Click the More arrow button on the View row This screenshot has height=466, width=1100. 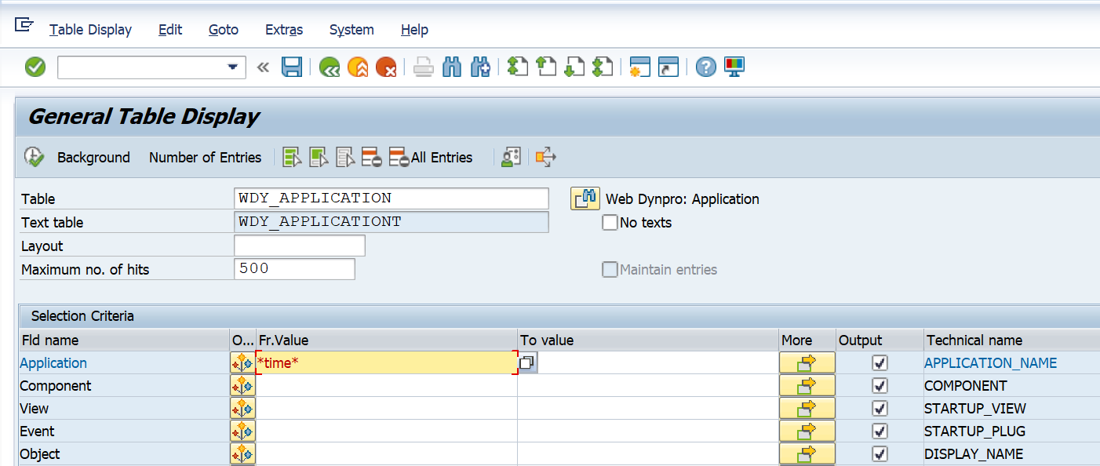807,408
